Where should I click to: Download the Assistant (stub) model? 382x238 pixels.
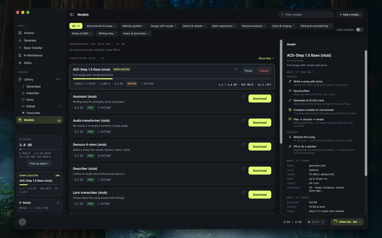pyautogui.click(x=260, y=98)
